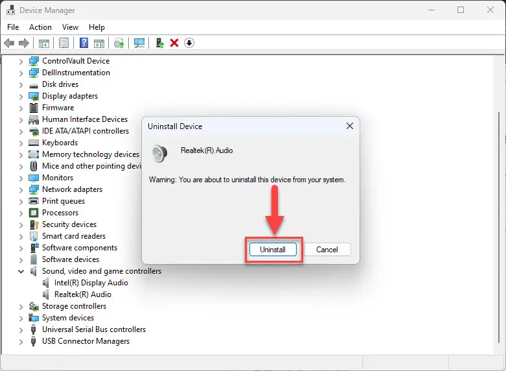Expand the ControlVault Device node
506x371 pixels.
click(x=21, y=62)
